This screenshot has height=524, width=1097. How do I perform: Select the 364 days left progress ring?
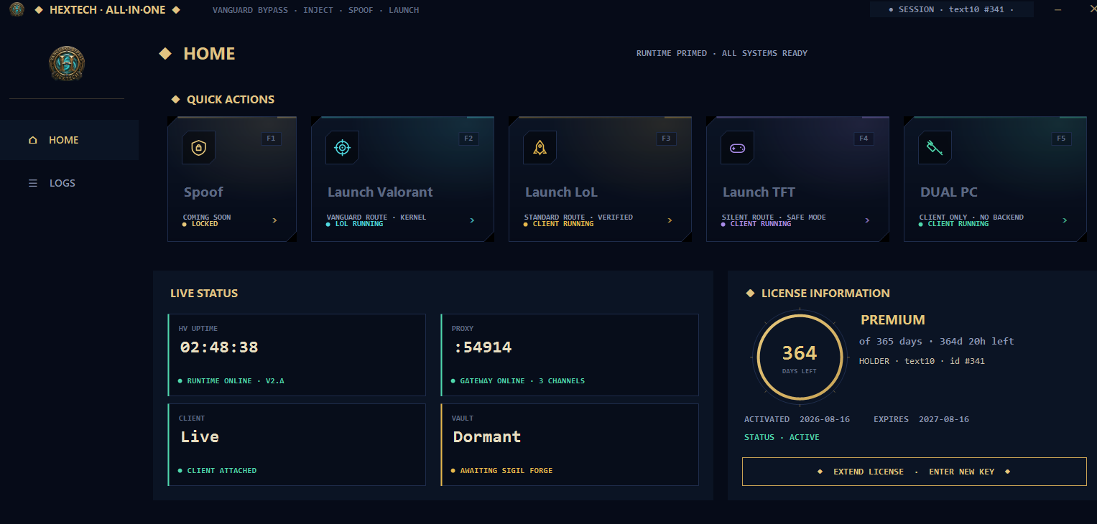[800, 357]
